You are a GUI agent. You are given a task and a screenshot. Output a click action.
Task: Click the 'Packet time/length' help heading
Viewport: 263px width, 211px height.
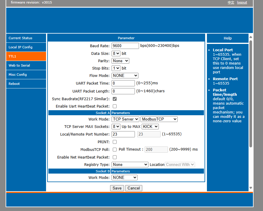point(225,92)
